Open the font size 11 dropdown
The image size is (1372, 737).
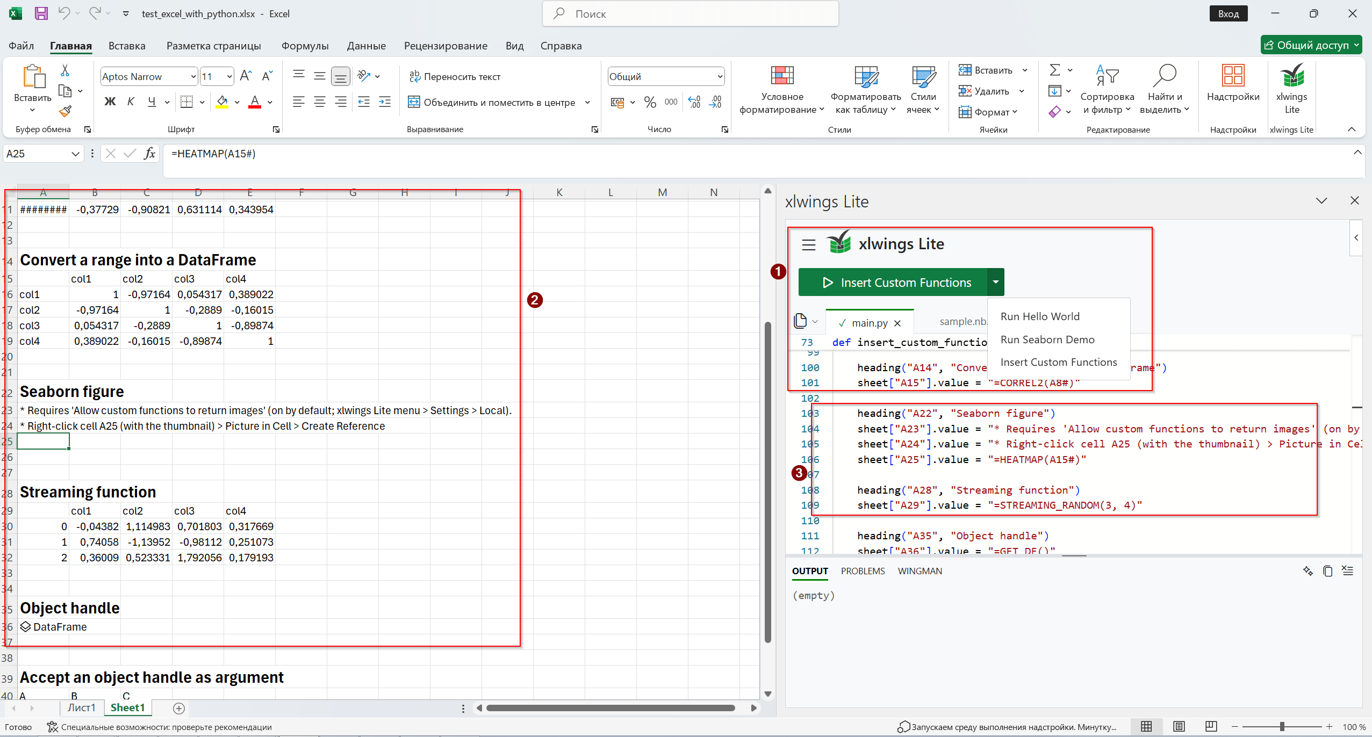coord(229,76)
